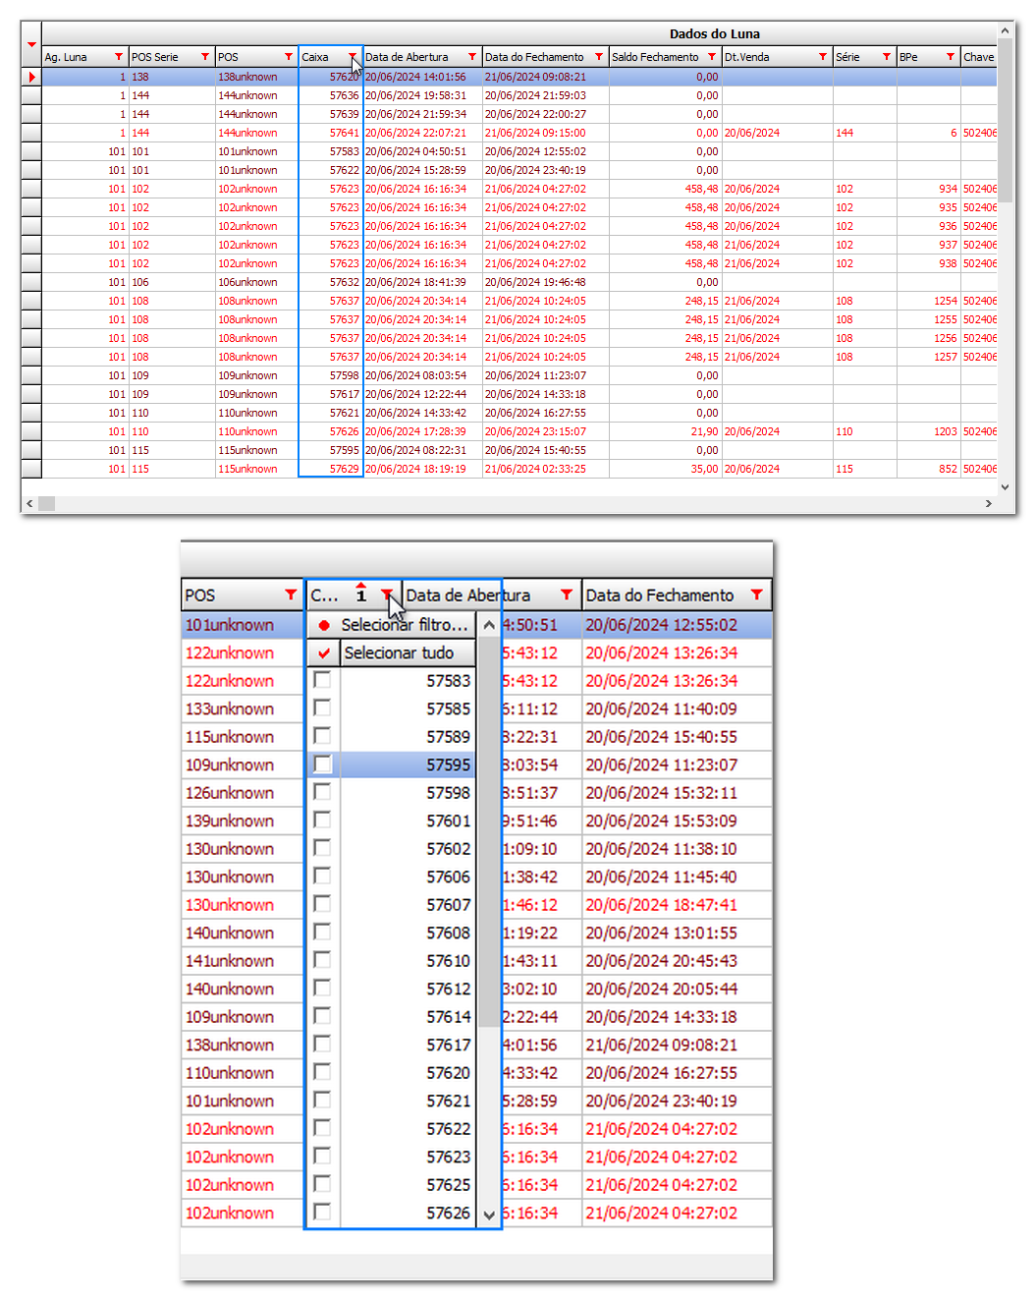This screenshot has width=1036, height=1301.
Task: Select 57620 entry in filter list
Action: pyautogui.click(x=392, y=1073)
